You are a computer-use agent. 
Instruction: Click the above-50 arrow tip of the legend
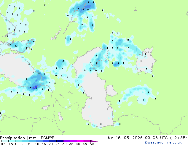(x=94, y=141)
